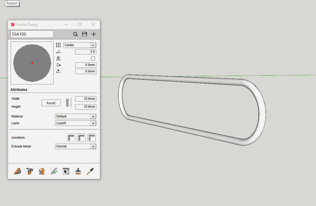Click the horizontal offset 0.0mm field

(86, 65)
